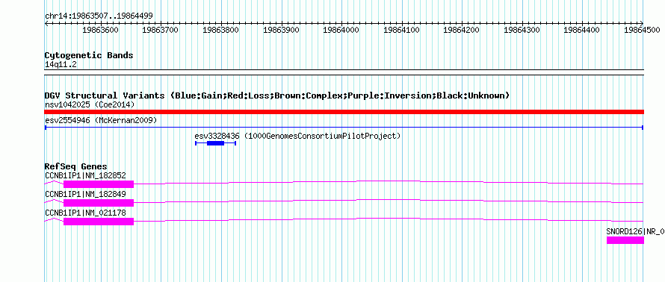The width and height of the screenshot is (665, 282).
Task: Click the CCNB1IP1|NM_182852 exon box
Action: (99, 184)
